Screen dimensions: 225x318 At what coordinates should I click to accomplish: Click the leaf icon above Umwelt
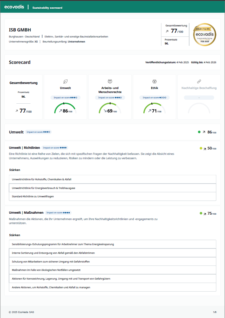tap(65, 82)
